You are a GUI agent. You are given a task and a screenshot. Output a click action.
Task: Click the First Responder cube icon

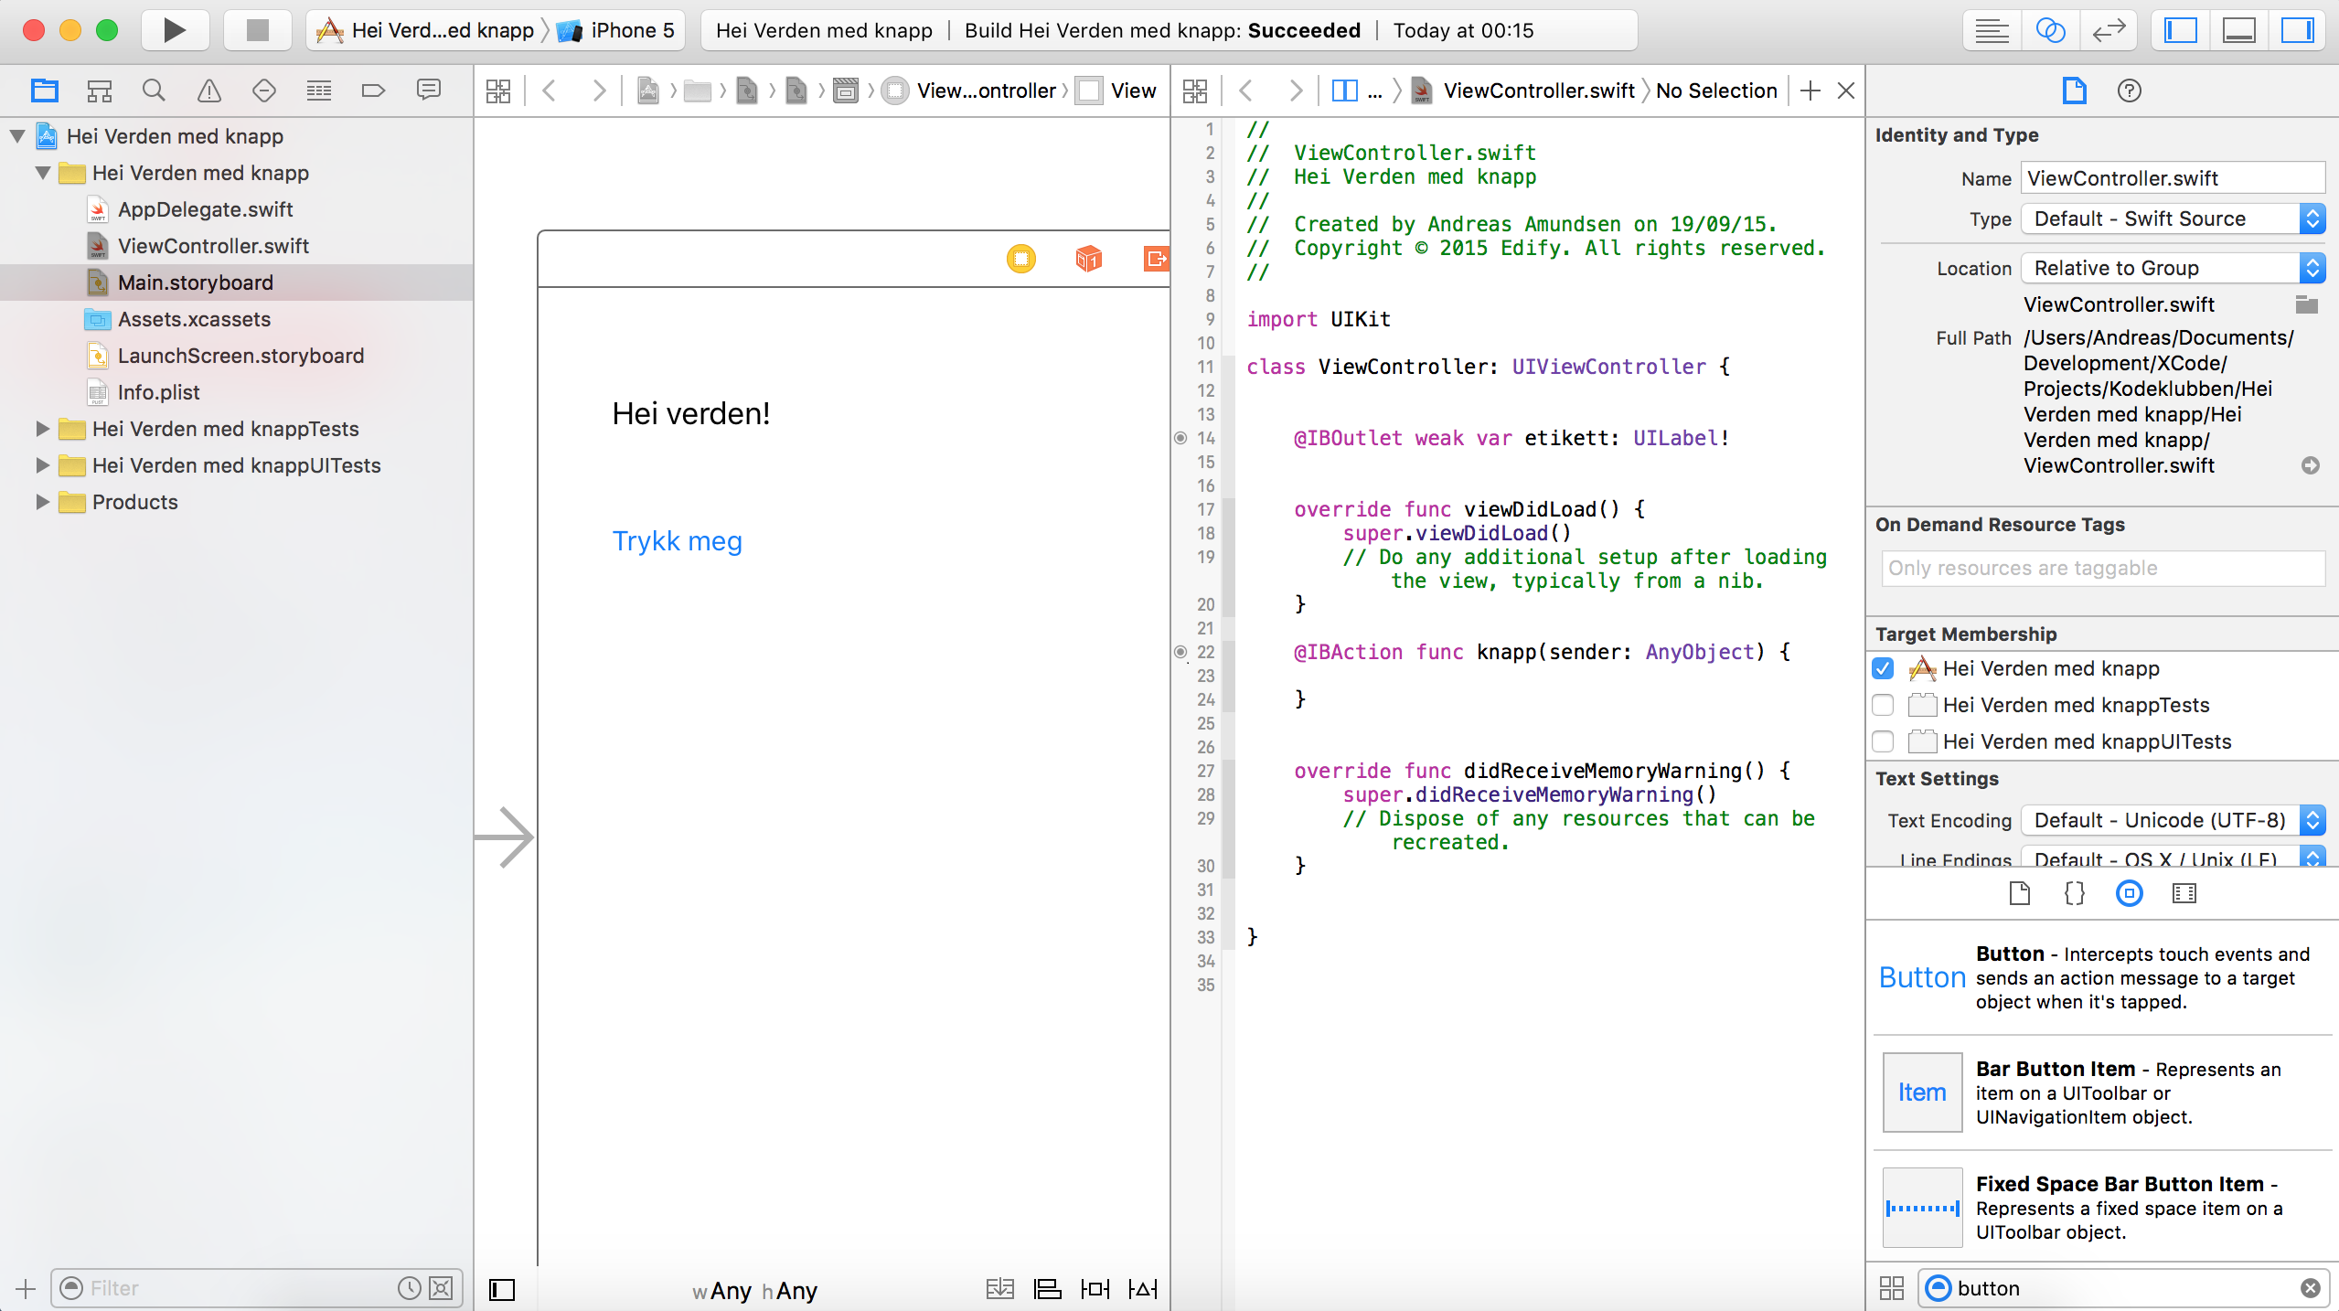(1088, 259)
